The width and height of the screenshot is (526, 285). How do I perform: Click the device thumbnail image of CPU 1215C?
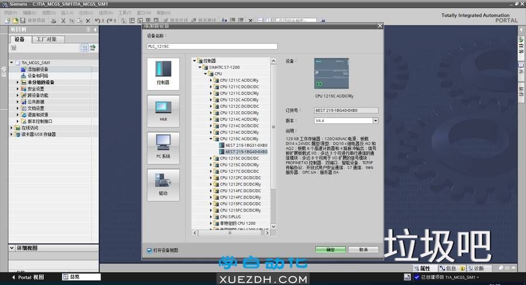(331, 73)
